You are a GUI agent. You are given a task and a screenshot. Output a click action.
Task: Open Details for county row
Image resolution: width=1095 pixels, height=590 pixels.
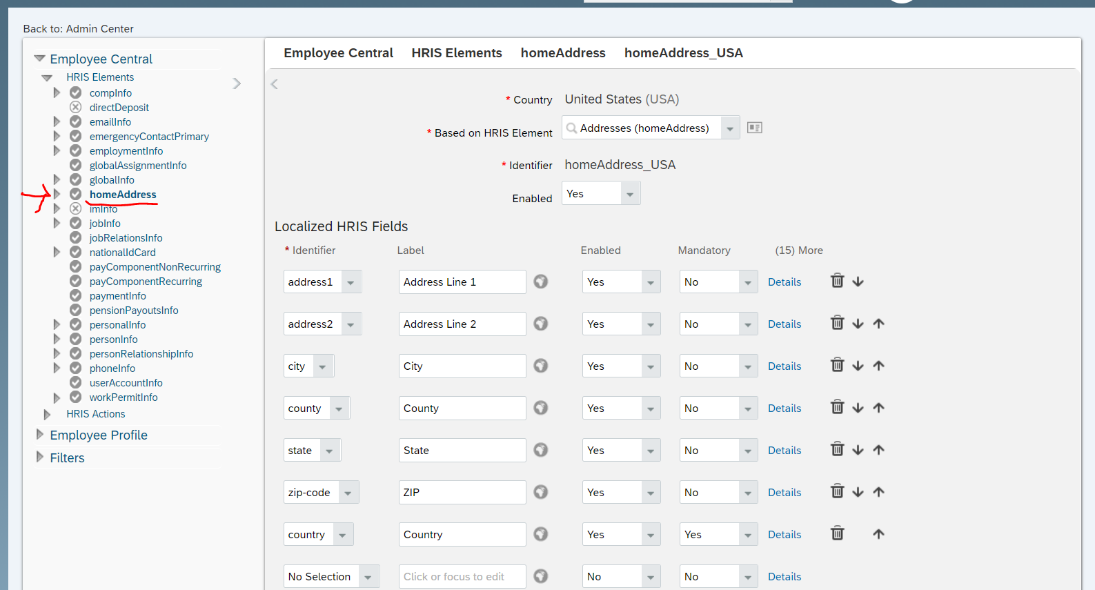coord(785,408)
